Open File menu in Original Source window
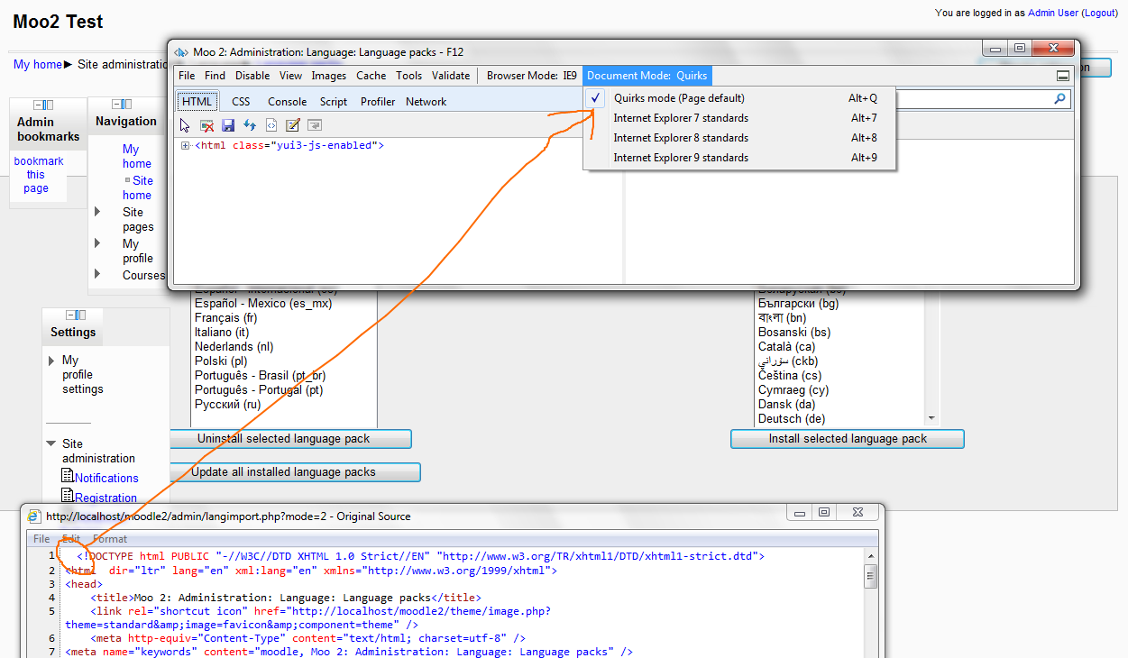Viewport: 1128px width, 658px height. 41,538
